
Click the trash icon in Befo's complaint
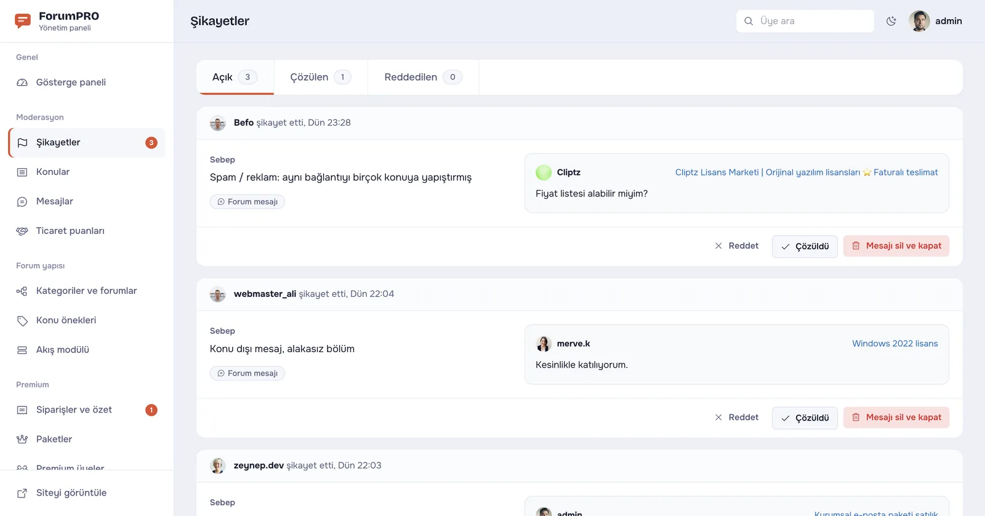[x=856, y=246]
